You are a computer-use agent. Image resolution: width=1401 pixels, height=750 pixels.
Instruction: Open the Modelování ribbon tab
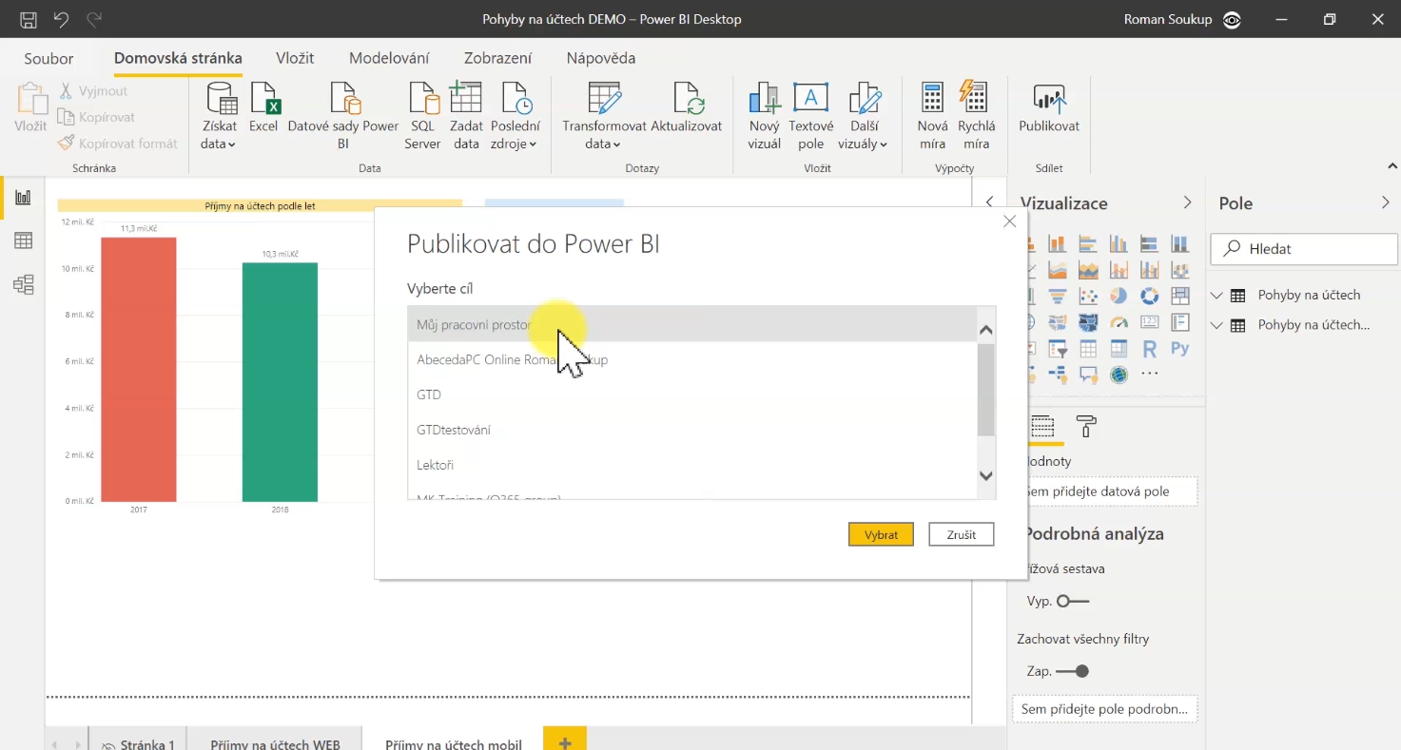[x=389, y=58]
